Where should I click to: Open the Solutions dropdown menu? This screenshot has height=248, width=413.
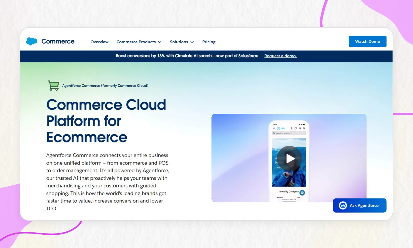coord(182,42)
